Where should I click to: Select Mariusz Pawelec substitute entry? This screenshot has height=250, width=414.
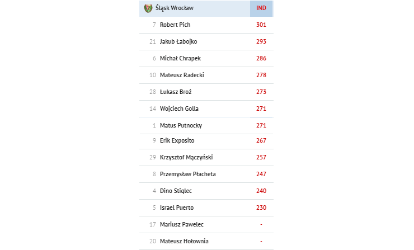(206, 224)
